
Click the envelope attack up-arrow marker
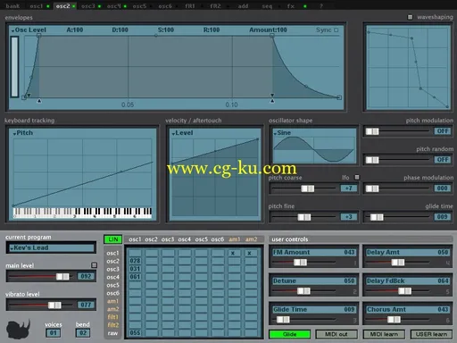pos(39,101)
